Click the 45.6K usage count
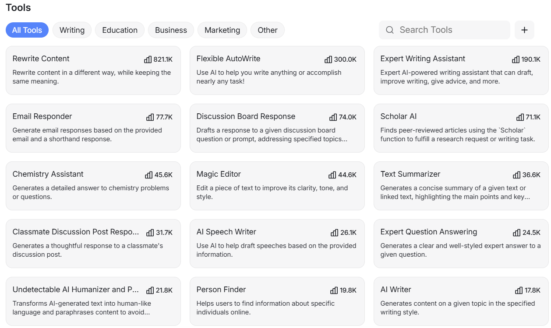 click(x=163, y=175)
